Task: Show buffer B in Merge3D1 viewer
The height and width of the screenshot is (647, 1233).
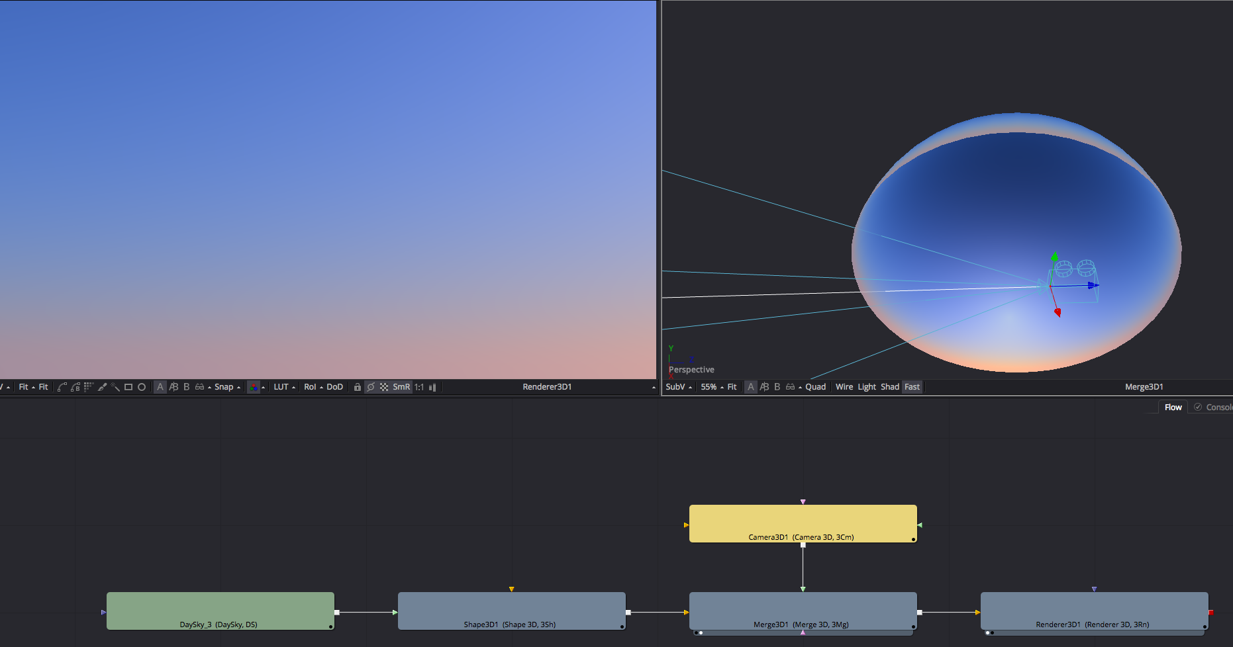Action: 777,387
